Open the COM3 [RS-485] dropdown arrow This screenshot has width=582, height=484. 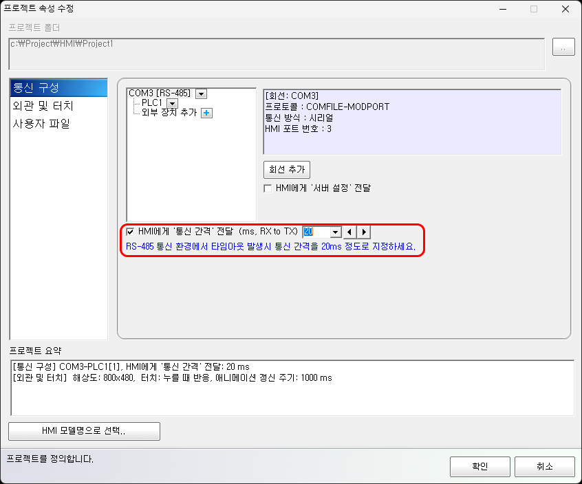coord(201,93)
